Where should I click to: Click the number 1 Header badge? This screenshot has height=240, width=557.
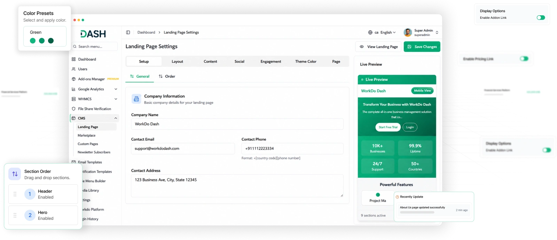[30, 194]
